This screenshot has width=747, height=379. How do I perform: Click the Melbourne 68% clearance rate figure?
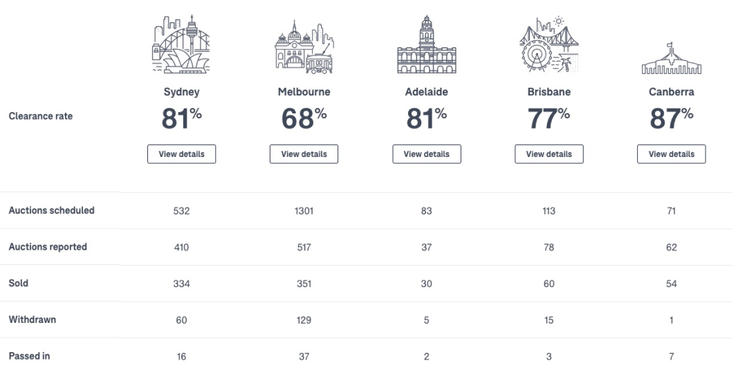coord(304,118)
